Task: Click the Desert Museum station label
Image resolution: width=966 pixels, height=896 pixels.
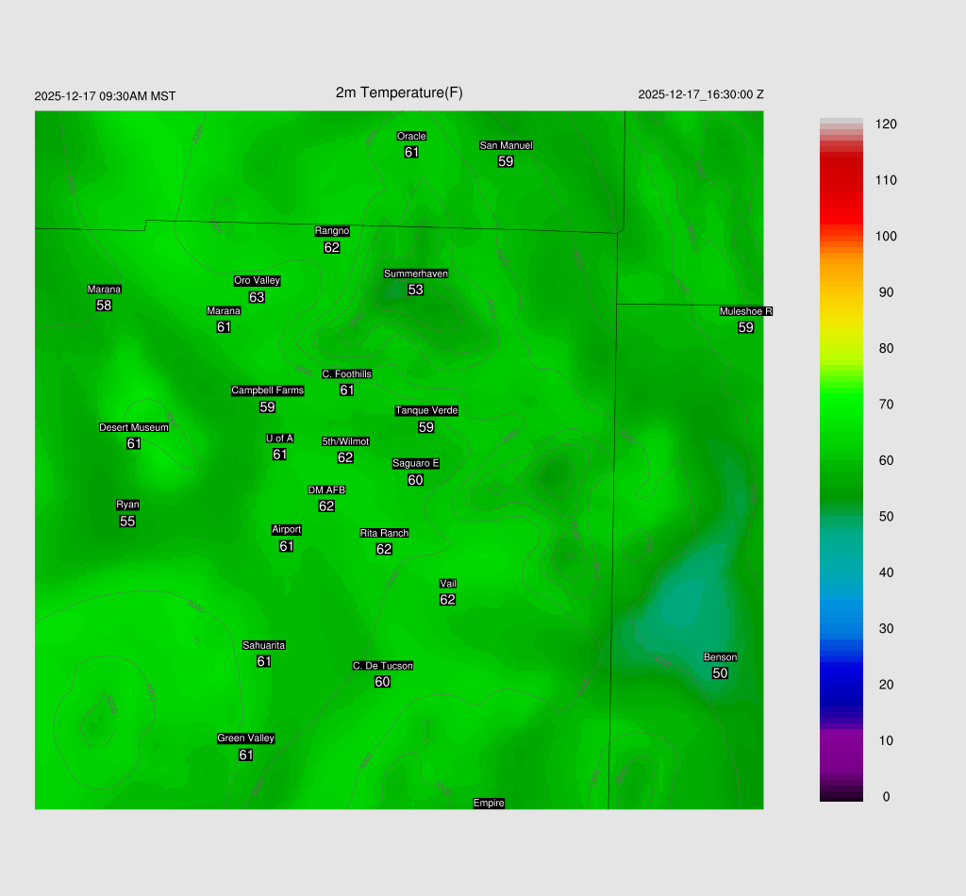Action: pyautogui.click(x=134, y=427)
